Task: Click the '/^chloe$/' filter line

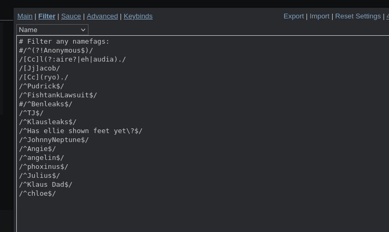Action: (x=37, y=193)
